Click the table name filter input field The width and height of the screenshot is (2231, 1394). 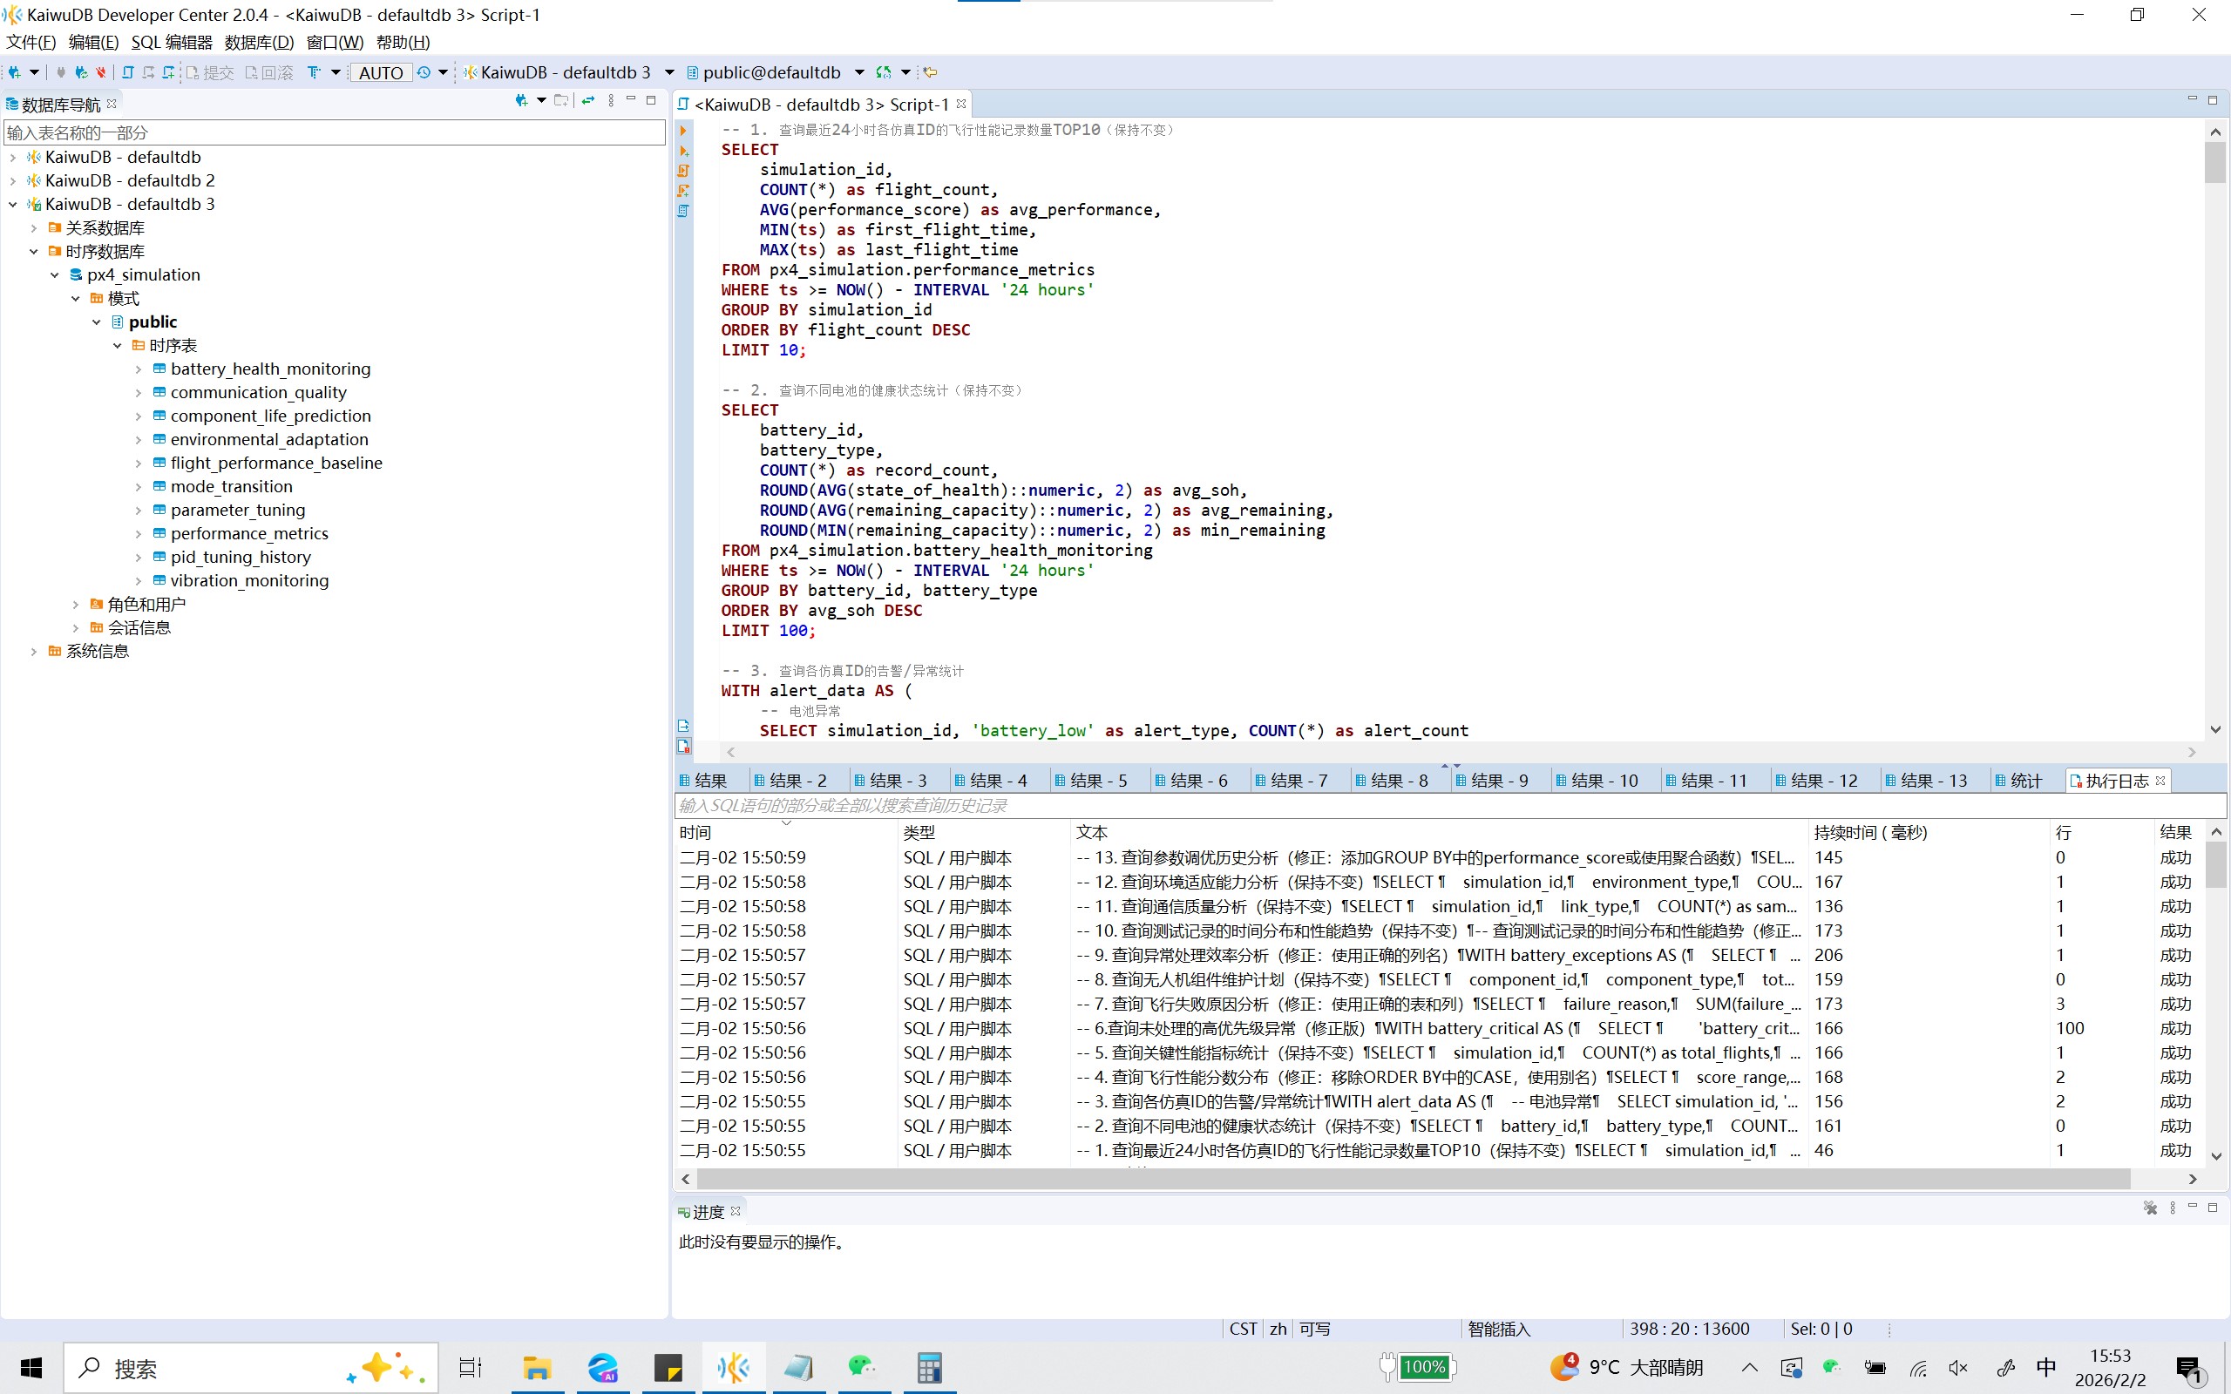334,132
